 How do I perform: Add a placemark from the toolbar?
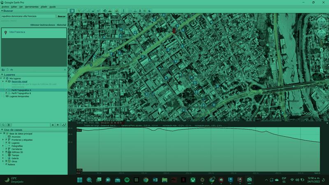(79, 11)
